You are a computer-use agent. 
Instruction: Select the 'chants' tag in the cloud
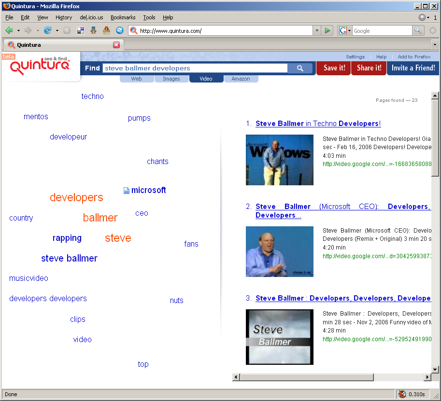pos(157,162)
